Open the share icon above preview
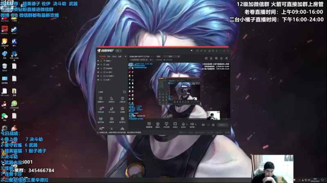This screenshot has height=183, width=327. point(226,58)
